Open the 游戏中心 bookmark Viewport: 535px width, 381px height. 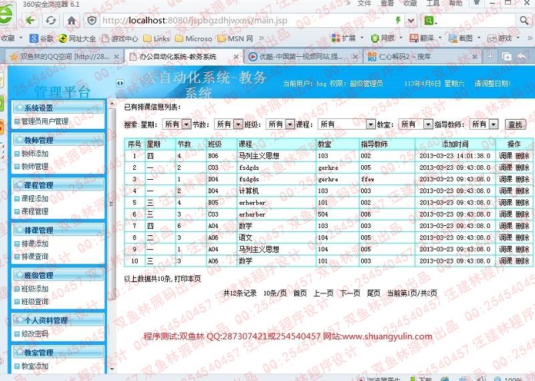tap(120, 38)
